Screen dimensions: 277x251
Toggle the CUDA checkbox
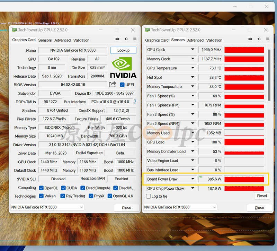click(x=63, y=188)
